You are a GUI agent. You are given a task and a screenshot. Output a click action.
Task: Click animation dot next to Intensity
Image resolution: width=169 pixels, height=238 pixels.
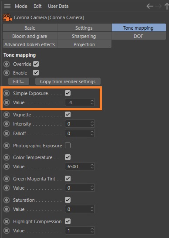click(x=7, y=124)
